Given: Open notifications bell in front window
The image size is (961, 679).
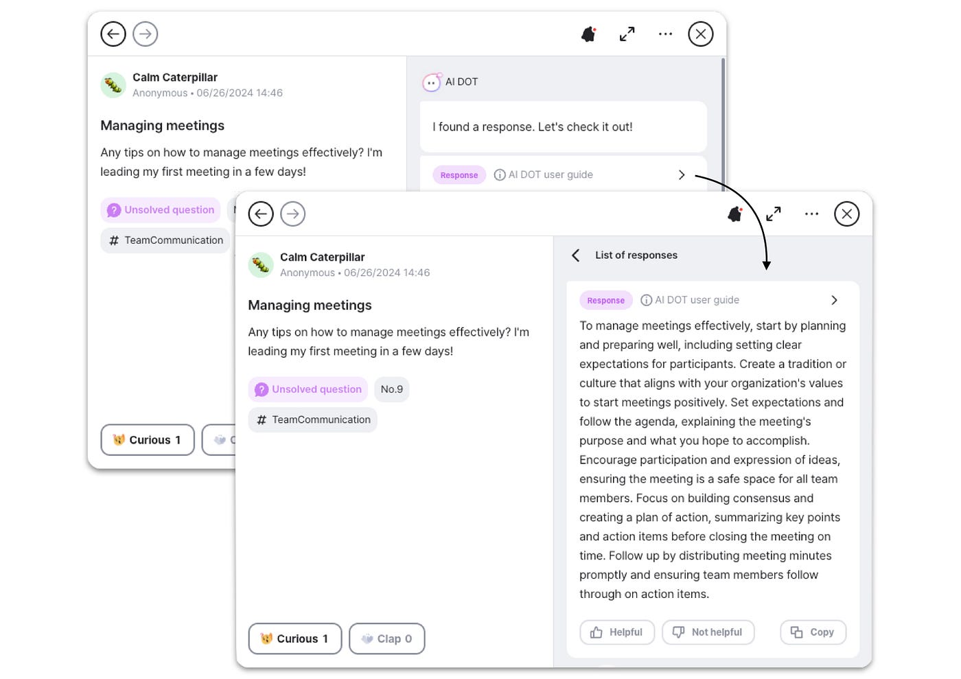Looking at the screenshot, I should point(735,214).
